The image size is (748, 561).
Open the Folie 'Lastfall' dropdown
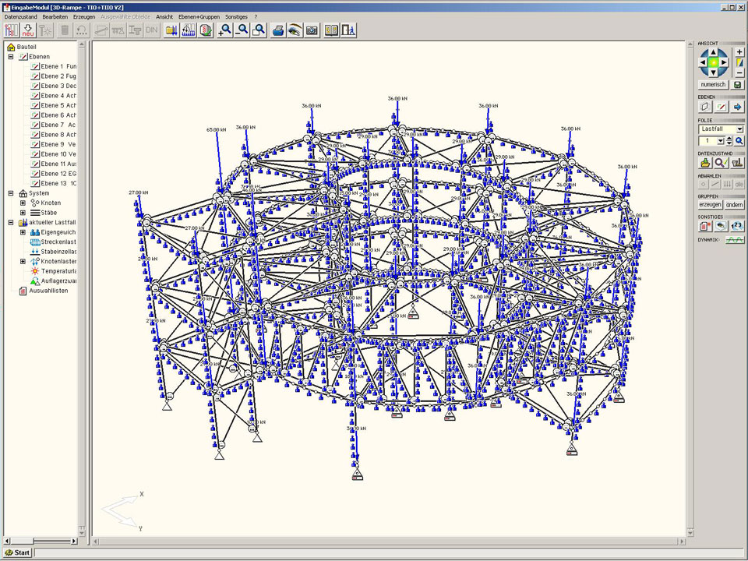[739, 129]
